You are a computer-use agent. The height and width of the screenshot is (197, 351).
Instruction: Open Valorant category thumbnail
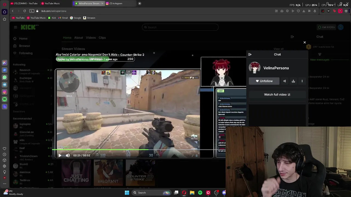[x=108, y=173]
